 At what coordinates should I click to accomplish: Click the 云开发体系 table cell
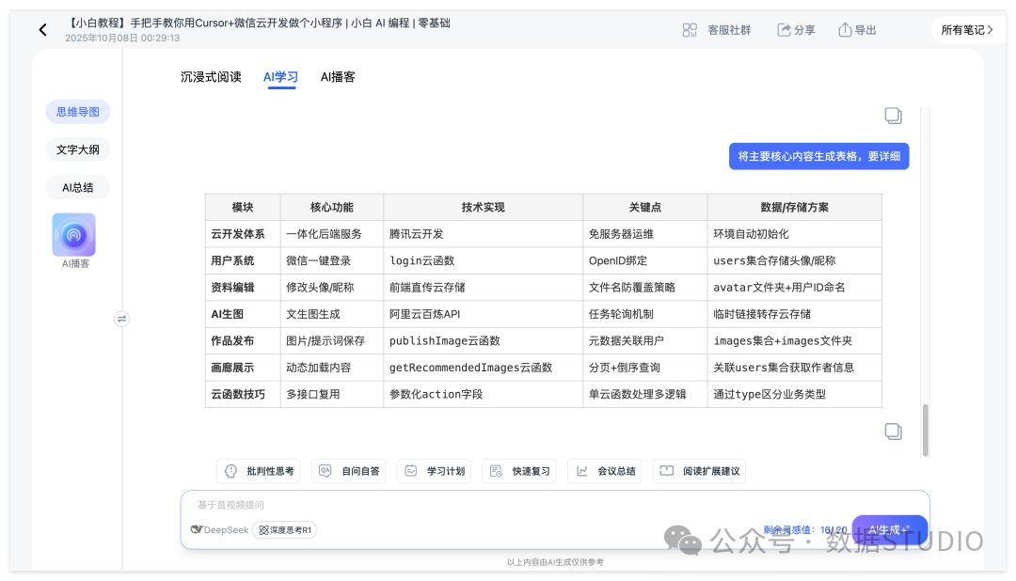pos(243,234)
